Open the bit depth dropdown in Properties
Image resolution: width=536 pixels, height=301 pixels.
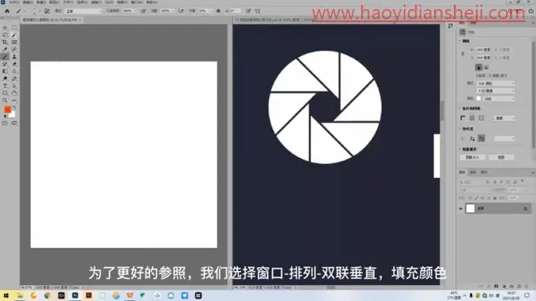[495, 91]
